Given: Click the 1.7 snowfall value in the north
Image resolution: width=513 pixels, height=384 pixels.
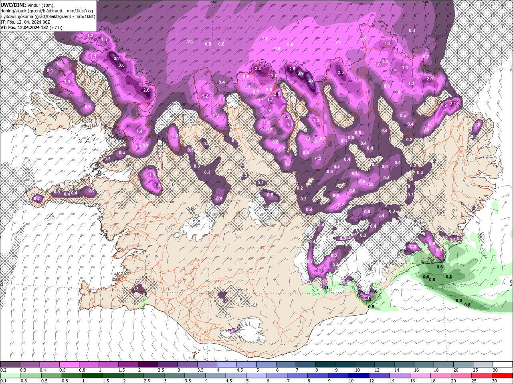Looking at the screenshot, I should click(x=271, y=100).
